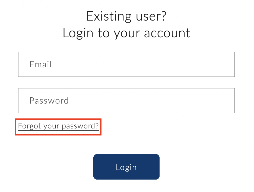Place cursor in the Email box
254x192 pixels.
tap(126, 64)
